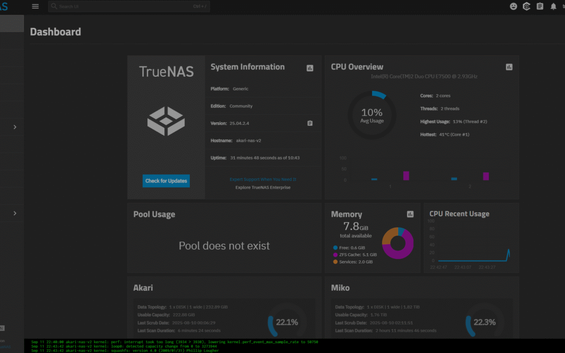
Task: Click Miko Last Scan Duration value
Action: pyautogui.click(x=406, y=331)
